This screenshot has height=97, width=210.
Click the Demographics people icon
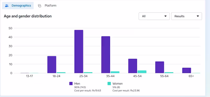pyautogui.click(x=7, y=6)
